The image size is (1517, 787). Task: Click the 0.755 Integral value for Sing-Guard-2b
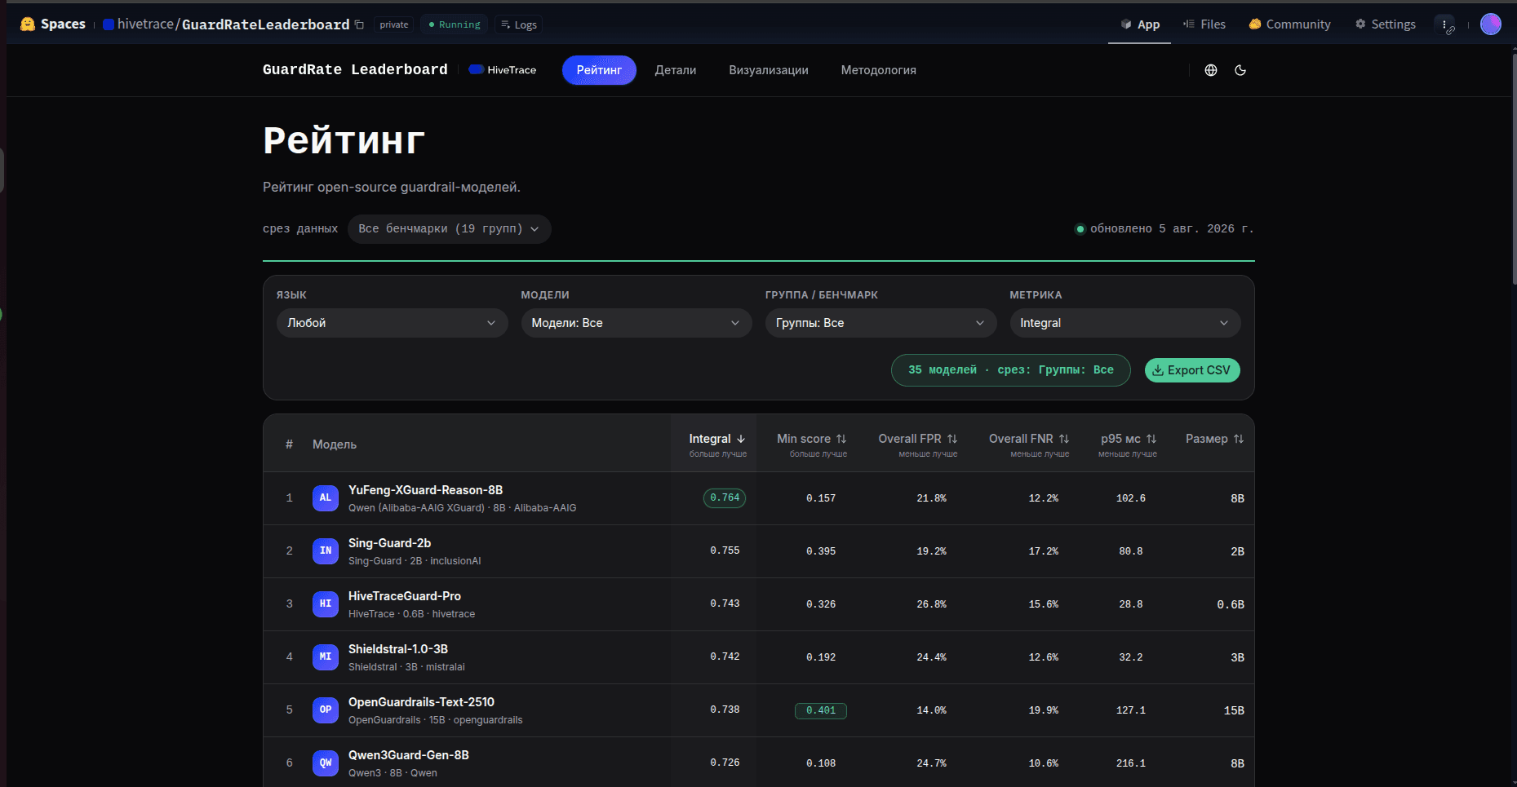coord(725,550)
